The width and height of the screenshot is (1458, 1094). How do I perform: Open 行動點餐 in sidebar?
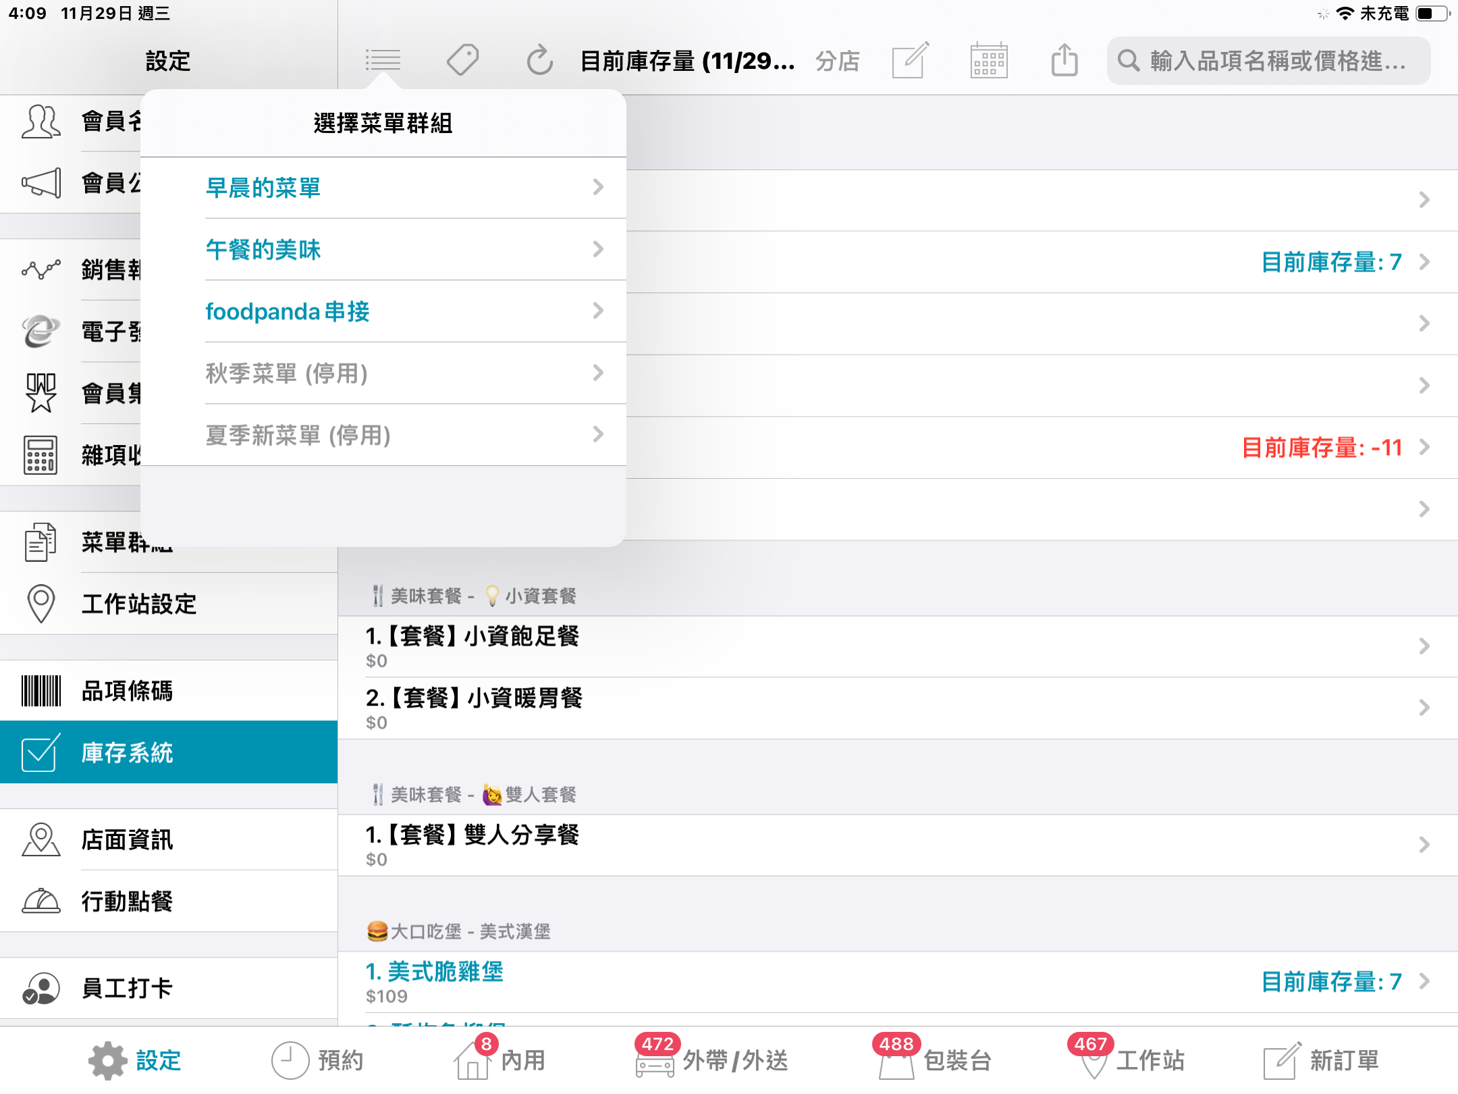169,901
